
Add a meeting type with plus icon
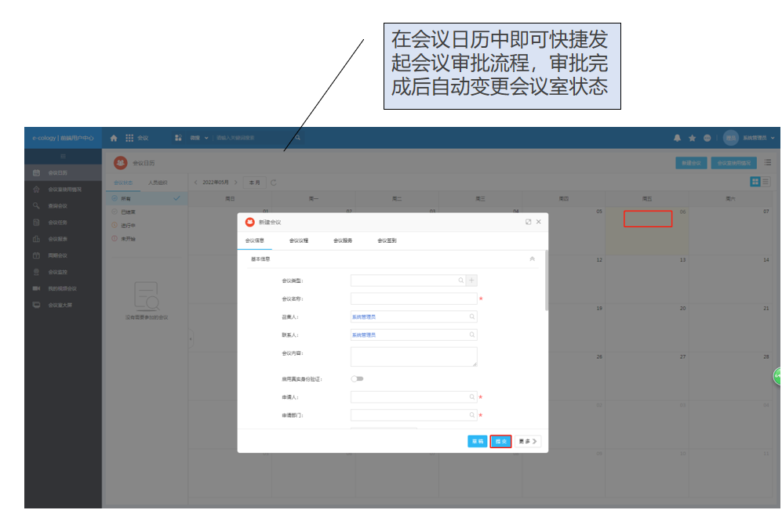coord(471,280)
